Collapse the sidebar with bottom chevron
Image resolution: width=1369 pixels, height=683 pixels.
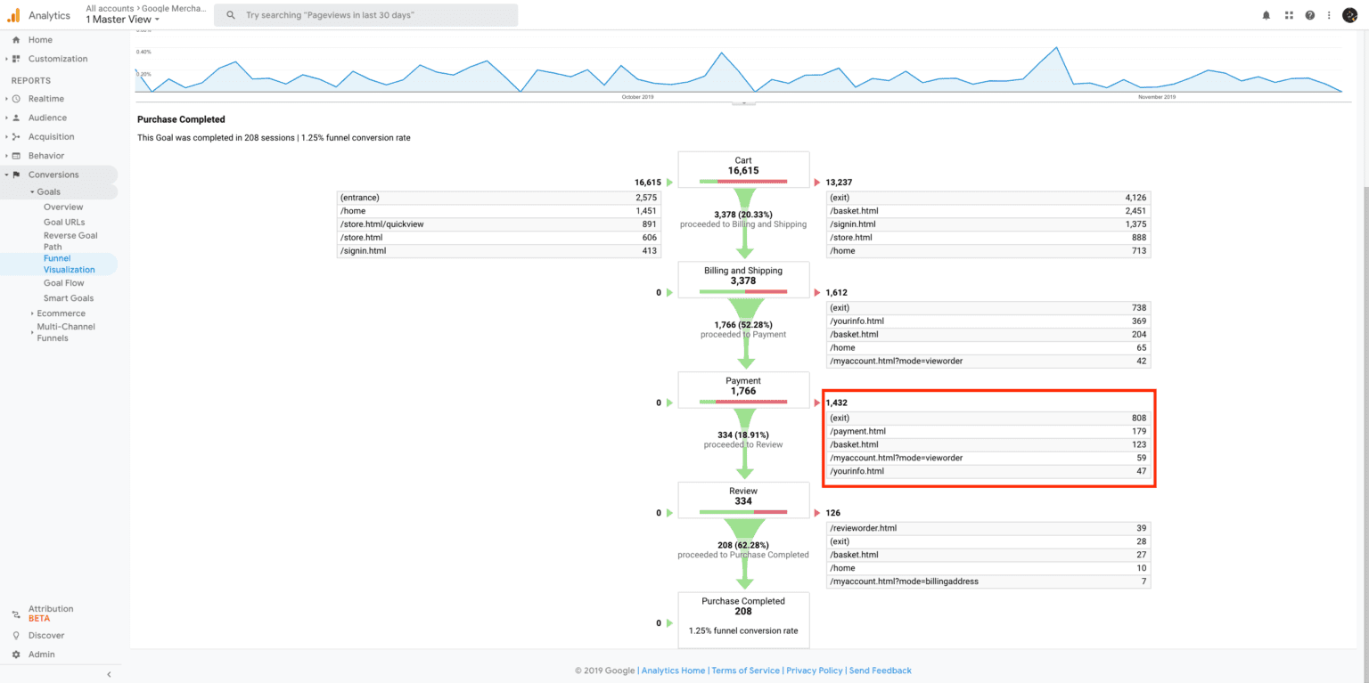click(x=109, y=674)
